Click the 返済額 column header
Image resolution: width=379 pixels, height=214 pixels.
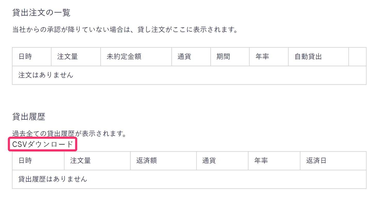click(163, 161)
